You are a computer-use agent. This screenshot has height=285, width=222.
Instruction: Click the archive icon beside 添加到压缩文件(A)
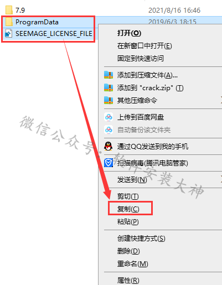click(109, 75)
